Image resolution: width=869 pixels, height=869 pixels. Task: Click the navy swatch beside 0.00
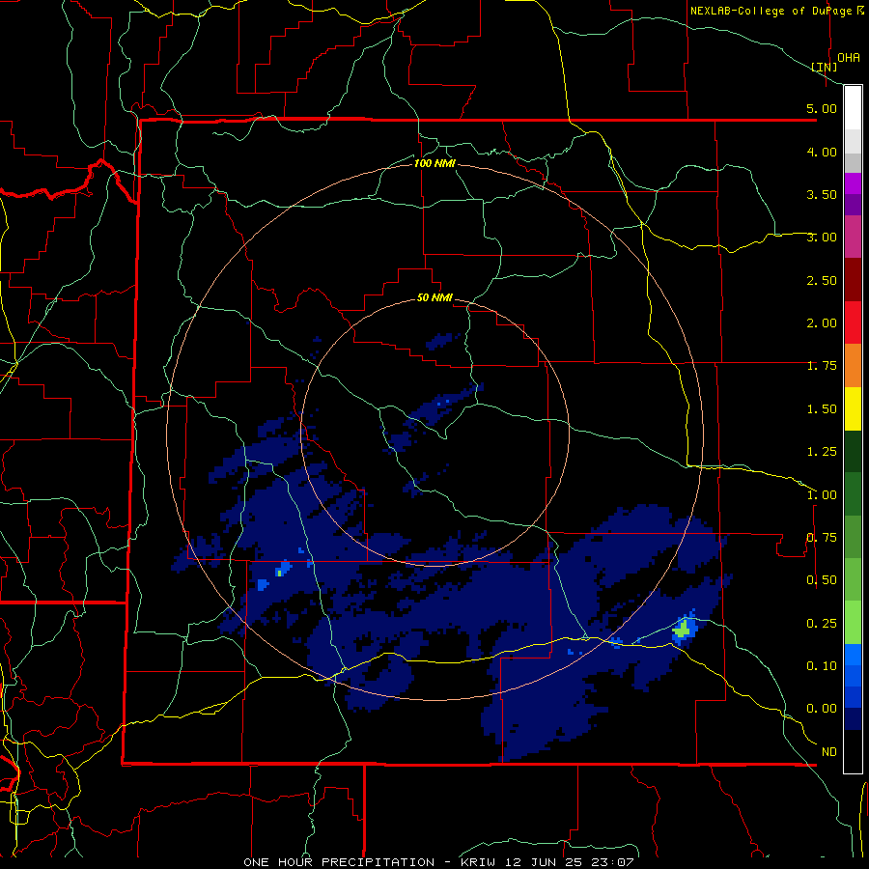[853, 719]
